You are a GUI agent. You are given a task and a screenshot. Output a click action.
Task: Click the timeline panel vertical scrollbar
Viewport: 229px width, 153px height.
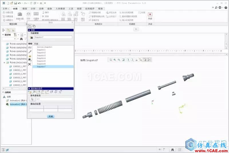pyautogui.click(x=226, y=41)
